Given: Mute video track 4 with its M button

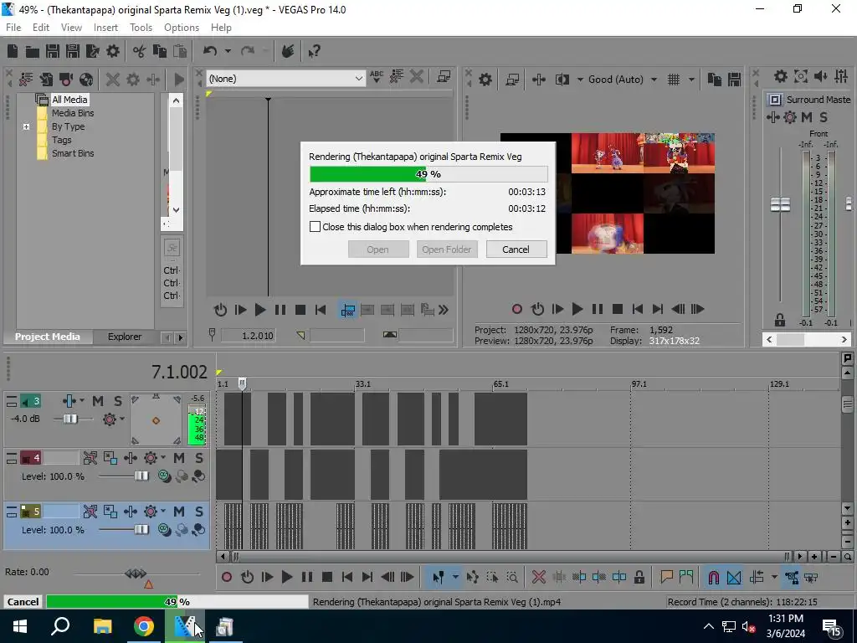Looking at the screenshot, I should tap(179, 458).
